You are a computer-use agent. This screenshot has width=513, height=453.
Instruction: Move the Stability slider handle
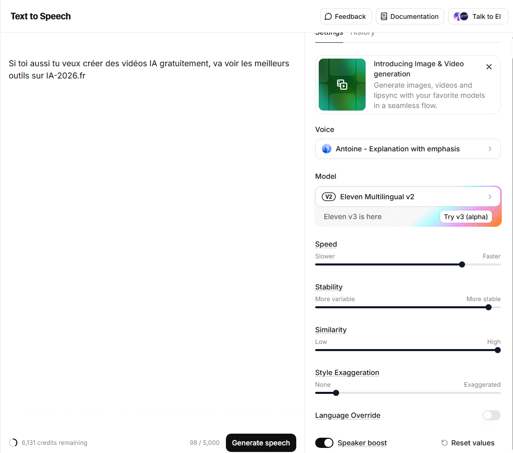pyautogui.click(x=489, y=307)
